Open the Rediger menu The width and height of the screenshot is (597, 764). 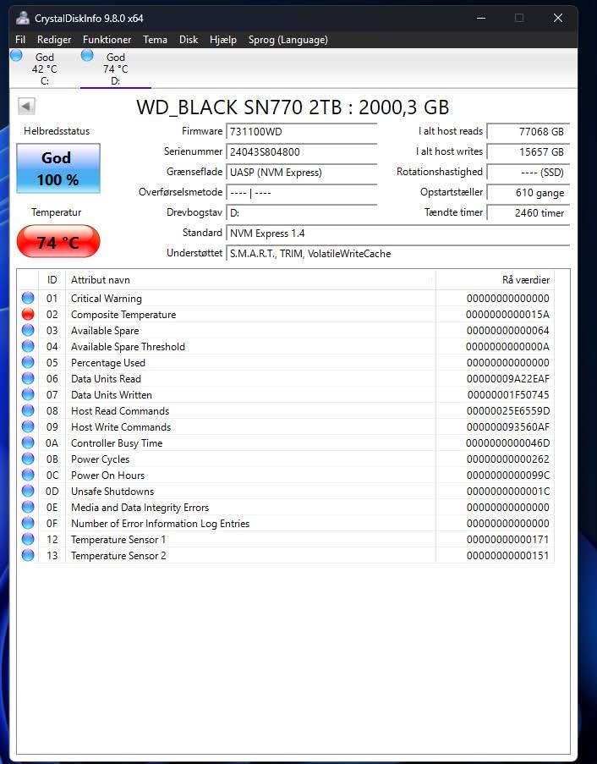[54, 40]
